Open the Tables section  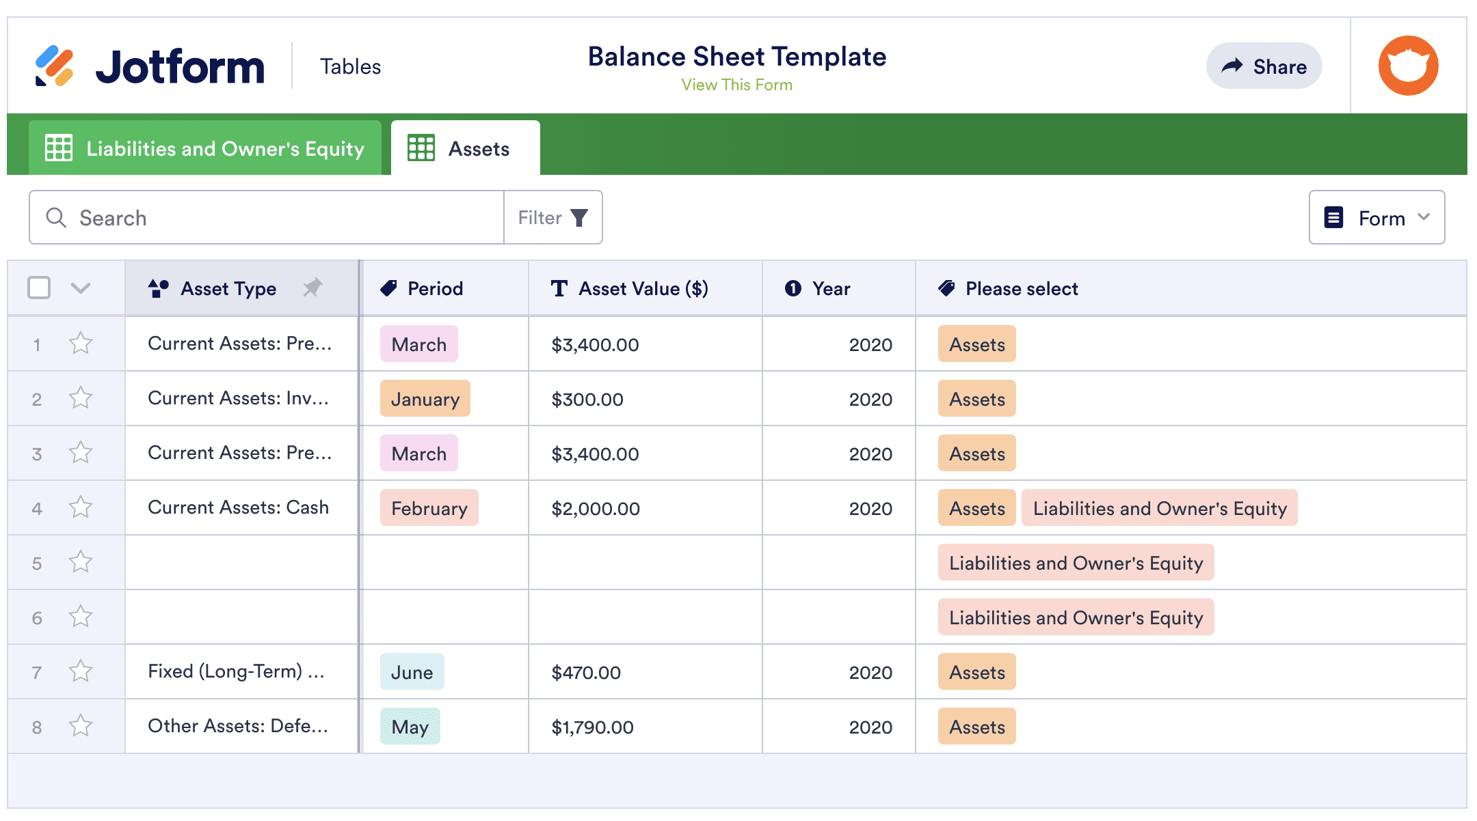(350, 66)
